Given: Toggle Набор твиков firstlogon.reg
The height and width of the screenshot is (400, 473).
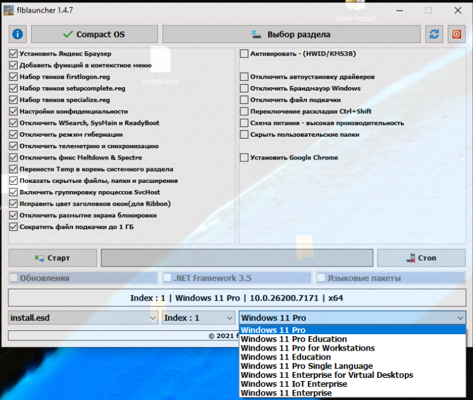Looking at the screenshot, I should [x=13, y=77].
